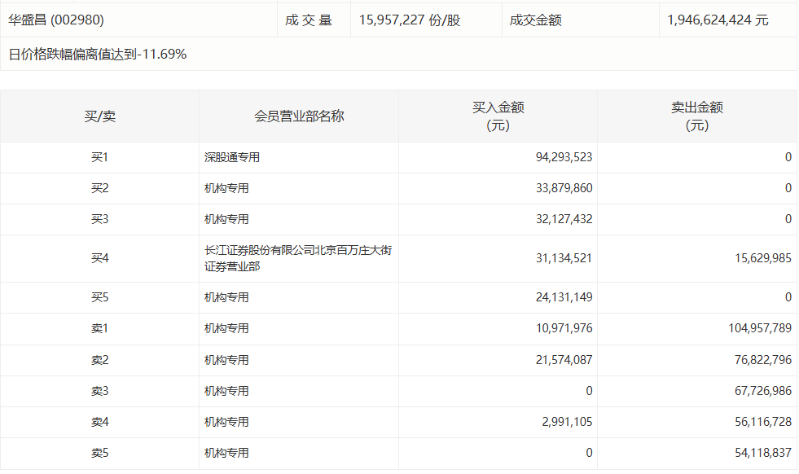Click buy amount 33,879,860
Screen dimensions: 799x474
click(564, 189)
